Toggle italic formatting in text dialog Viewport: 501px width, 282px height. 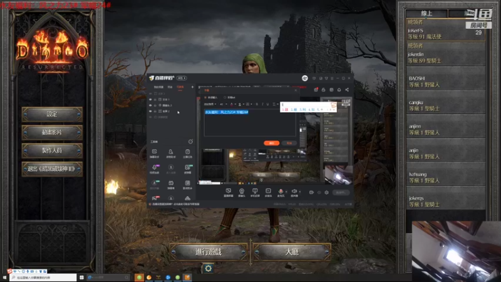(x=262, y=104)
